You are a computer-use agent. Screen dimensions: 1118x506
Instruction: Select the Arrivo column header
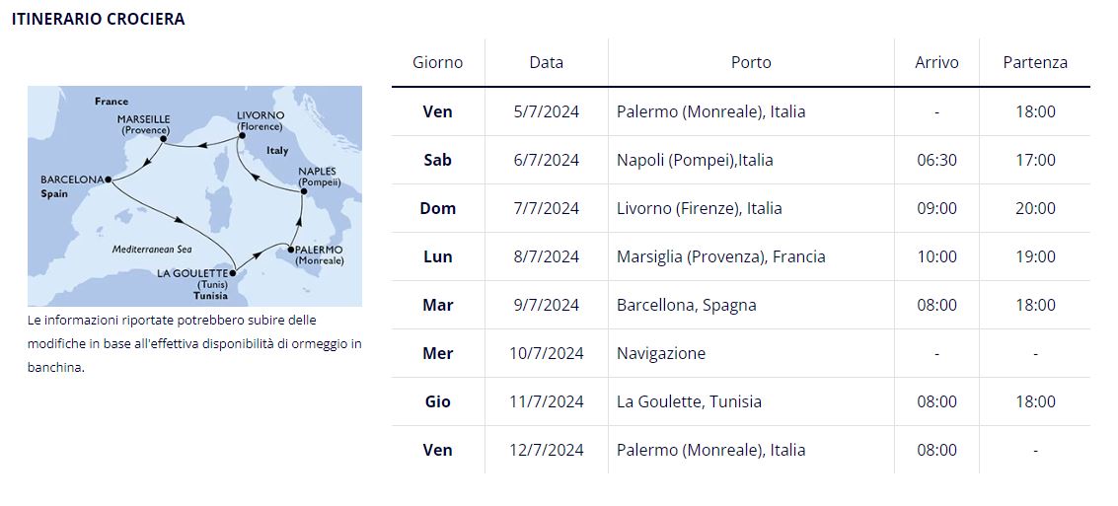point(936,63)
